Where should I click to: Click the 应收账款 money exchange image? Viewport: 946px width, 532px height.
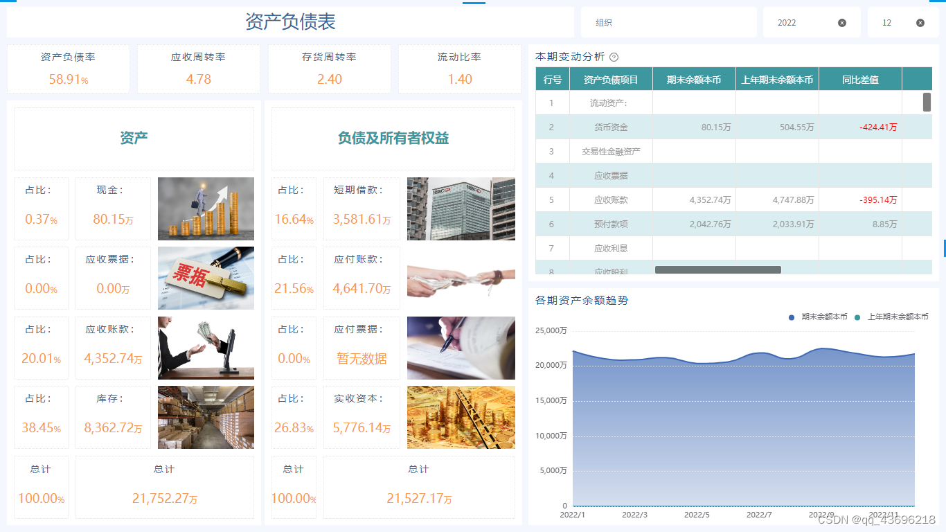click(x=206, y=348)
